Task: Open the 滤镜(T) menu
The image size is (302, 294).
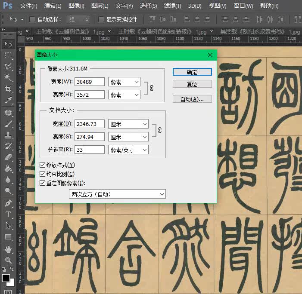Action: 173,6
